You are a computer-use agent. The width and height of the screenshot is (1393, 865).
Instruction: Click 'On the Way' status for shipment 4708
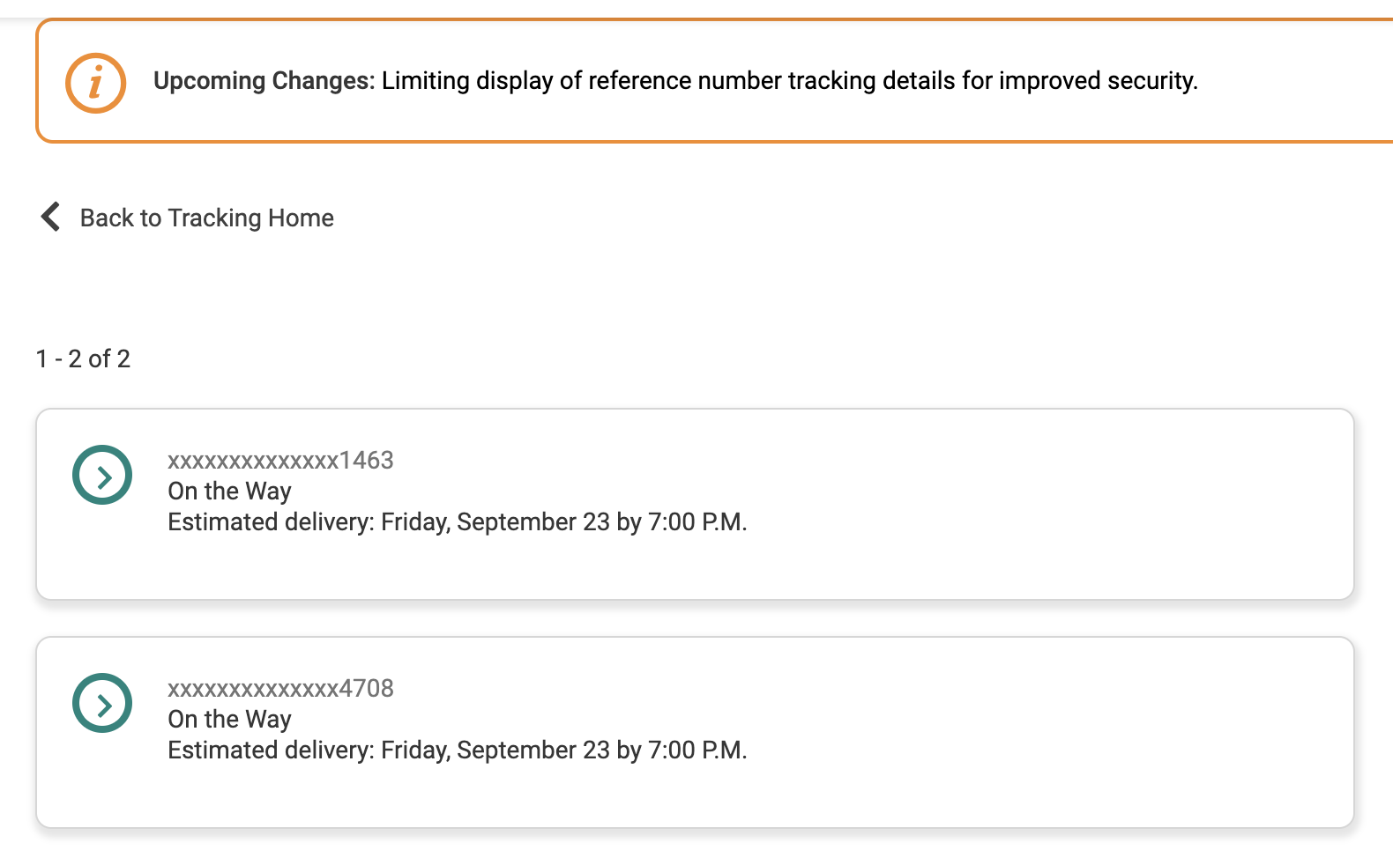point(229,719)
